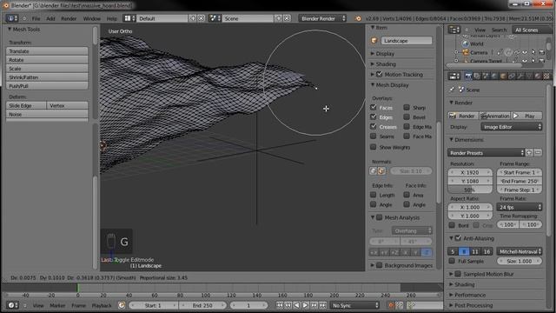Enable vertex normals display icon

(373, 171)
